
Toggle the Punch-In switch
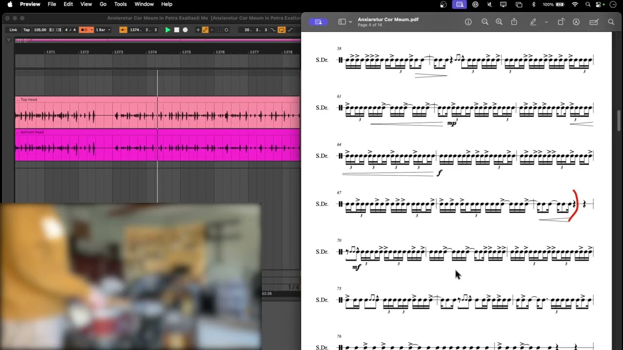[x=273, y=30]
